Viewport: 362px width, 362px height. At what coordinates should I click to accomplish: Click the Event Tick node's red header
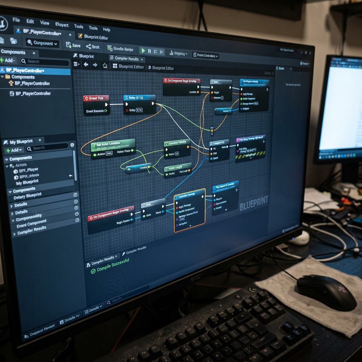click(96, 98)
